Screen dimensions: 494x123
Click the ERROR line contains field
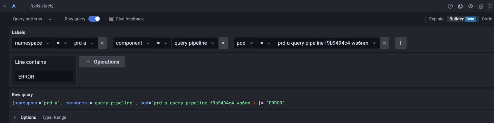44,77
